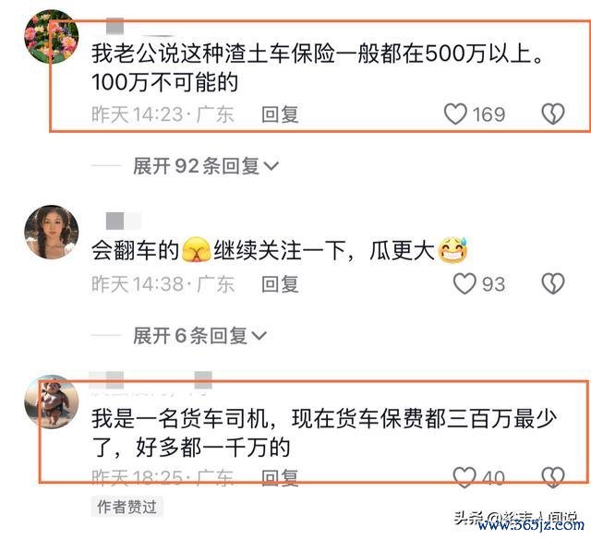Reply to the 14:23 comment

[x=280, y=114]
